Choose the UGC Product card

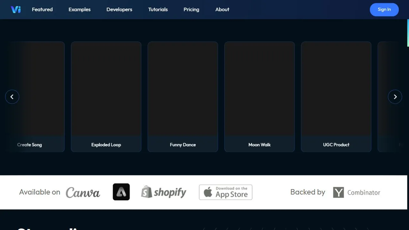click(x=336, y=97)
